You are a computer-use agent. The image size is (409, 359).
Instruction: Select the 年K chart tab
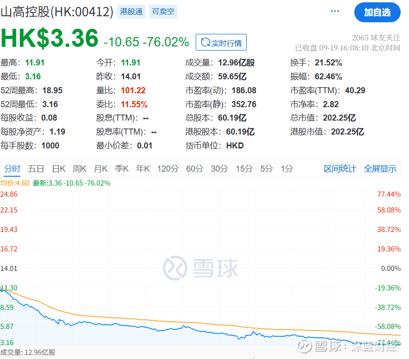click(143, 169)
